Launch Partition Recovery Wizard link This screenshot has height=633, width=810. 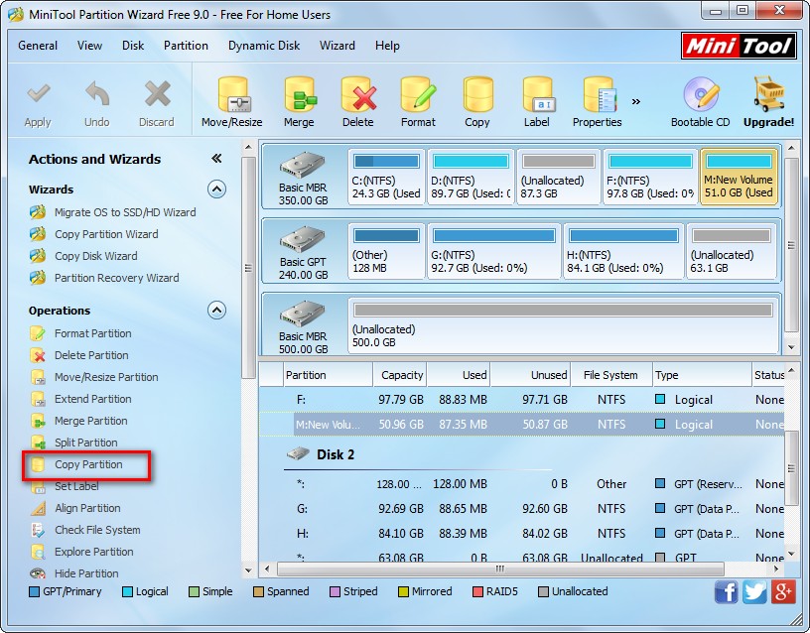[117, 278]
